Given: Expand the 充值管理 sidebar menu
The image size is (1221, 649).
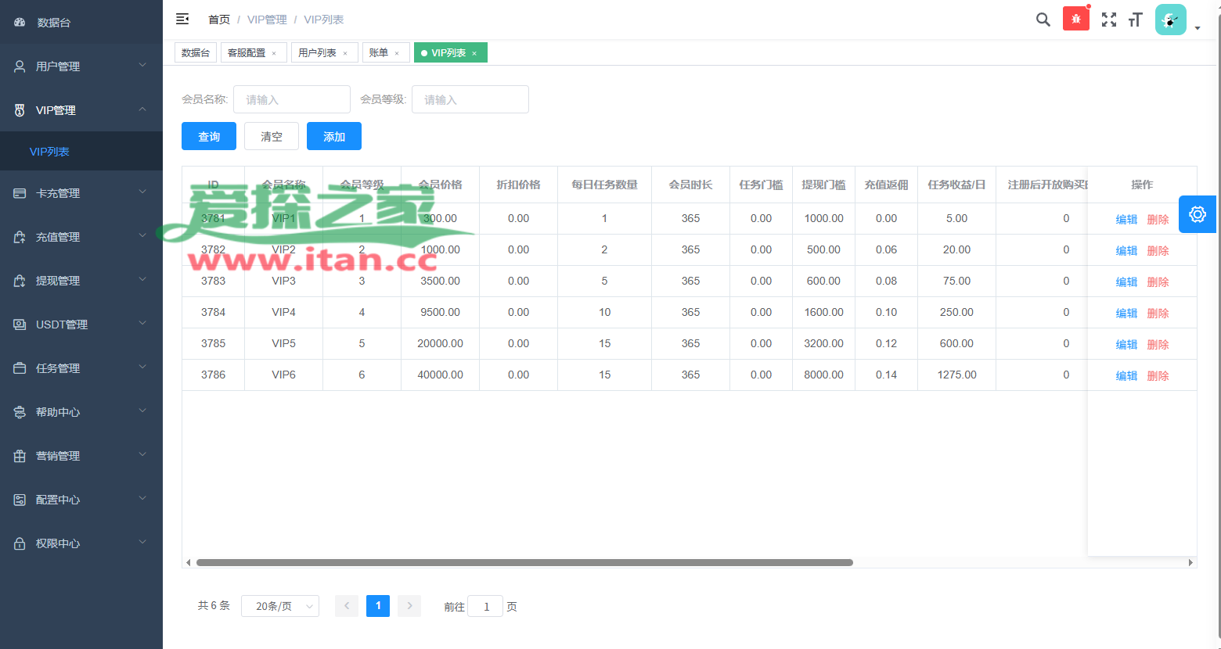Looking at the screenshot, I should tap(81, 237).
